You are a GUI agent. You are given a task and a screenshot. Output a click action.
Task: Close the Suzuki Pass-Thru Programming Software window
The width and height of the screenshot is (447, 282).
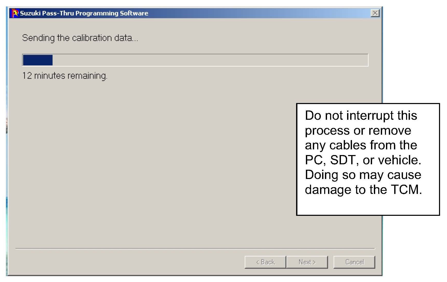pos(375,13)
